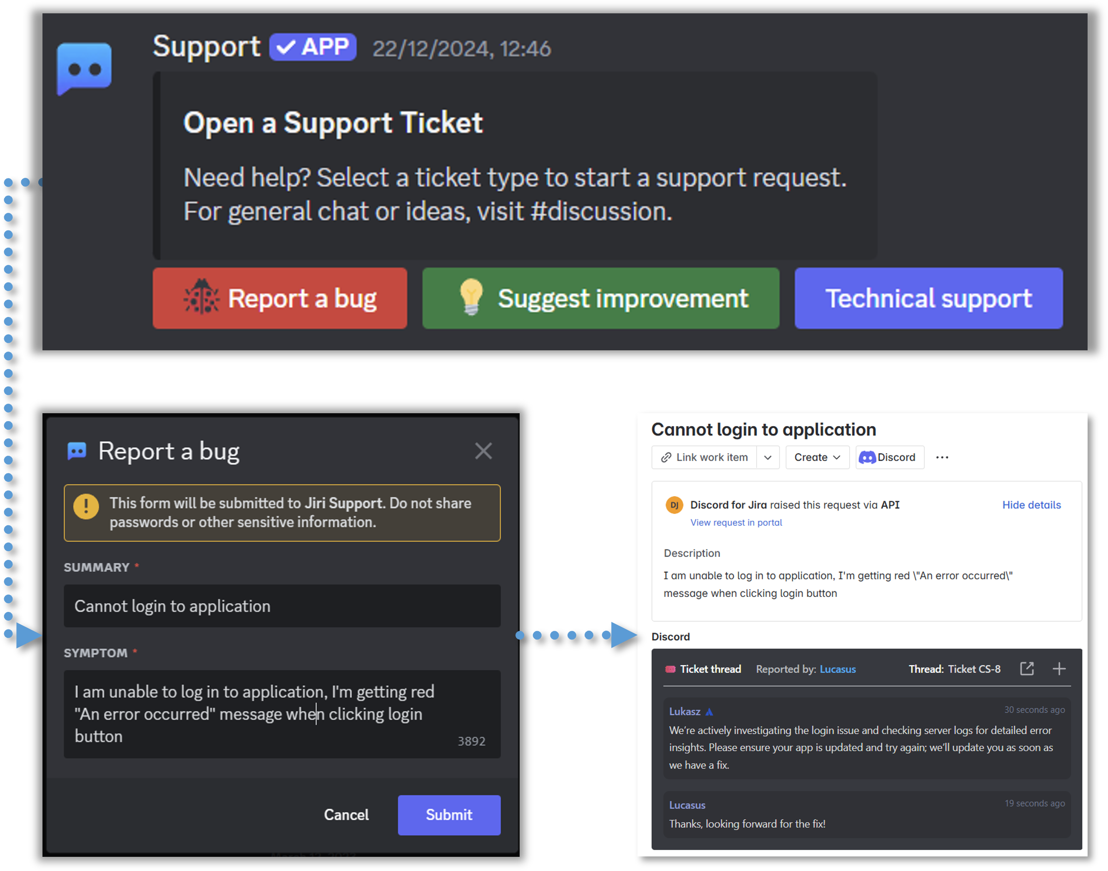Hide details of the Jira request
The width and height of the screenshot is (1108, 871).
1031,505
